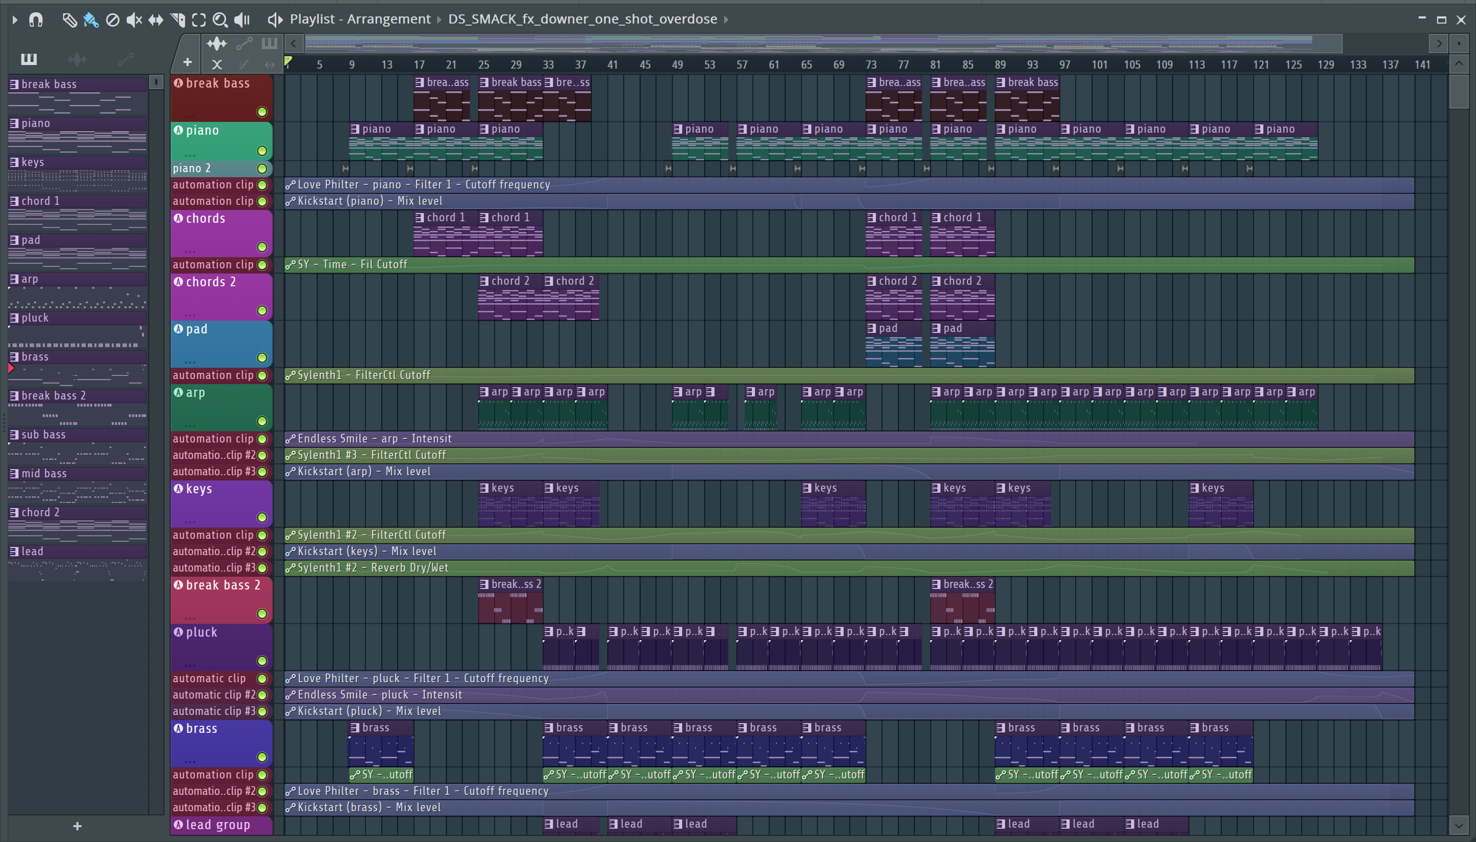Toggle the magnet snap icon
This screenshot has width=1476, height=842.
tap(36, 19)
